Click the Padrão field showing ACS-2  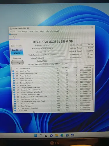tap(68, 61)
